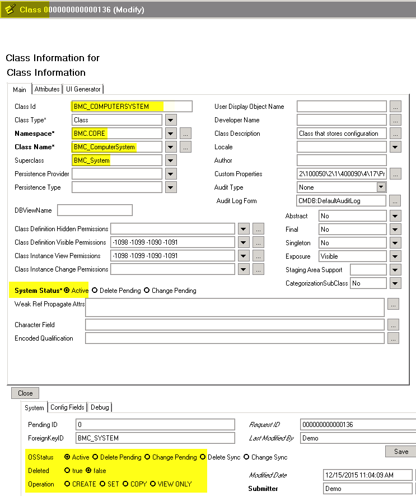Select OSStatus Change Pending option

(147, 457)
